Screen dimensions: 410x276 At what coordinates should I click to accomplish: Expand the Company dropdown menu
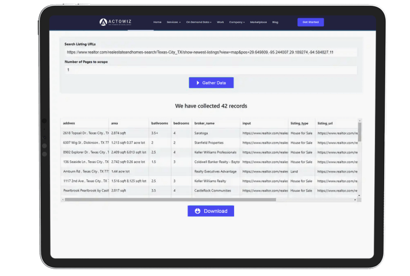(237, 22)
